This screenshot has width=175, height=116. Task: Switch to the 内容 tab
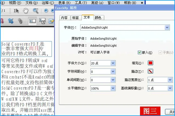pos(65,18)
